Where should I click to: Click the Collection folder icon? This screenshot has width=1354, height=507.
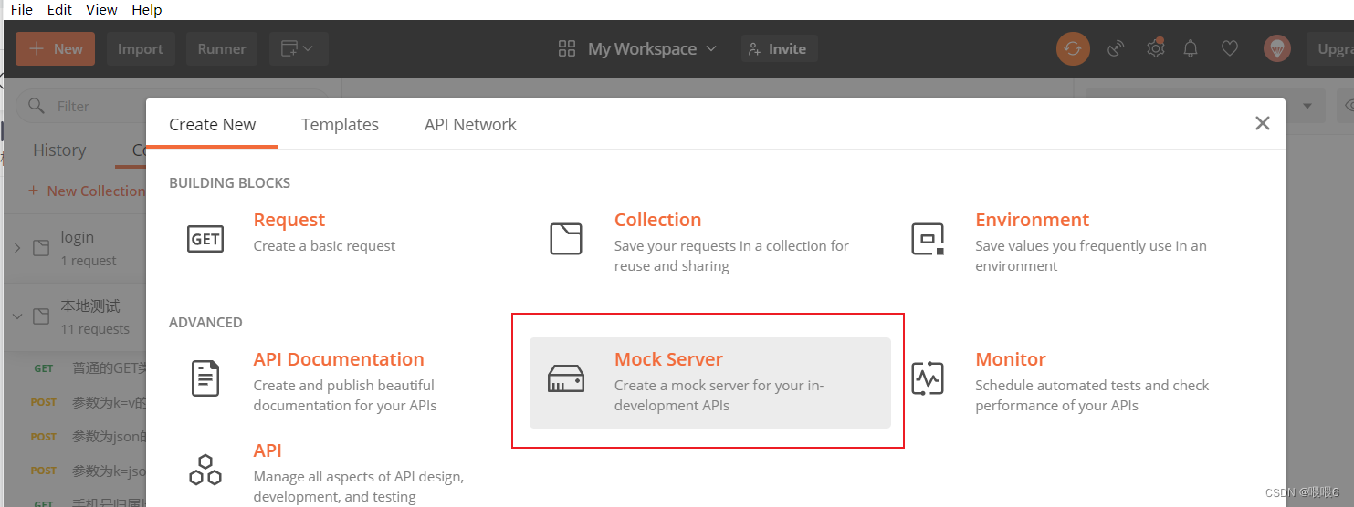pos(566,239)
